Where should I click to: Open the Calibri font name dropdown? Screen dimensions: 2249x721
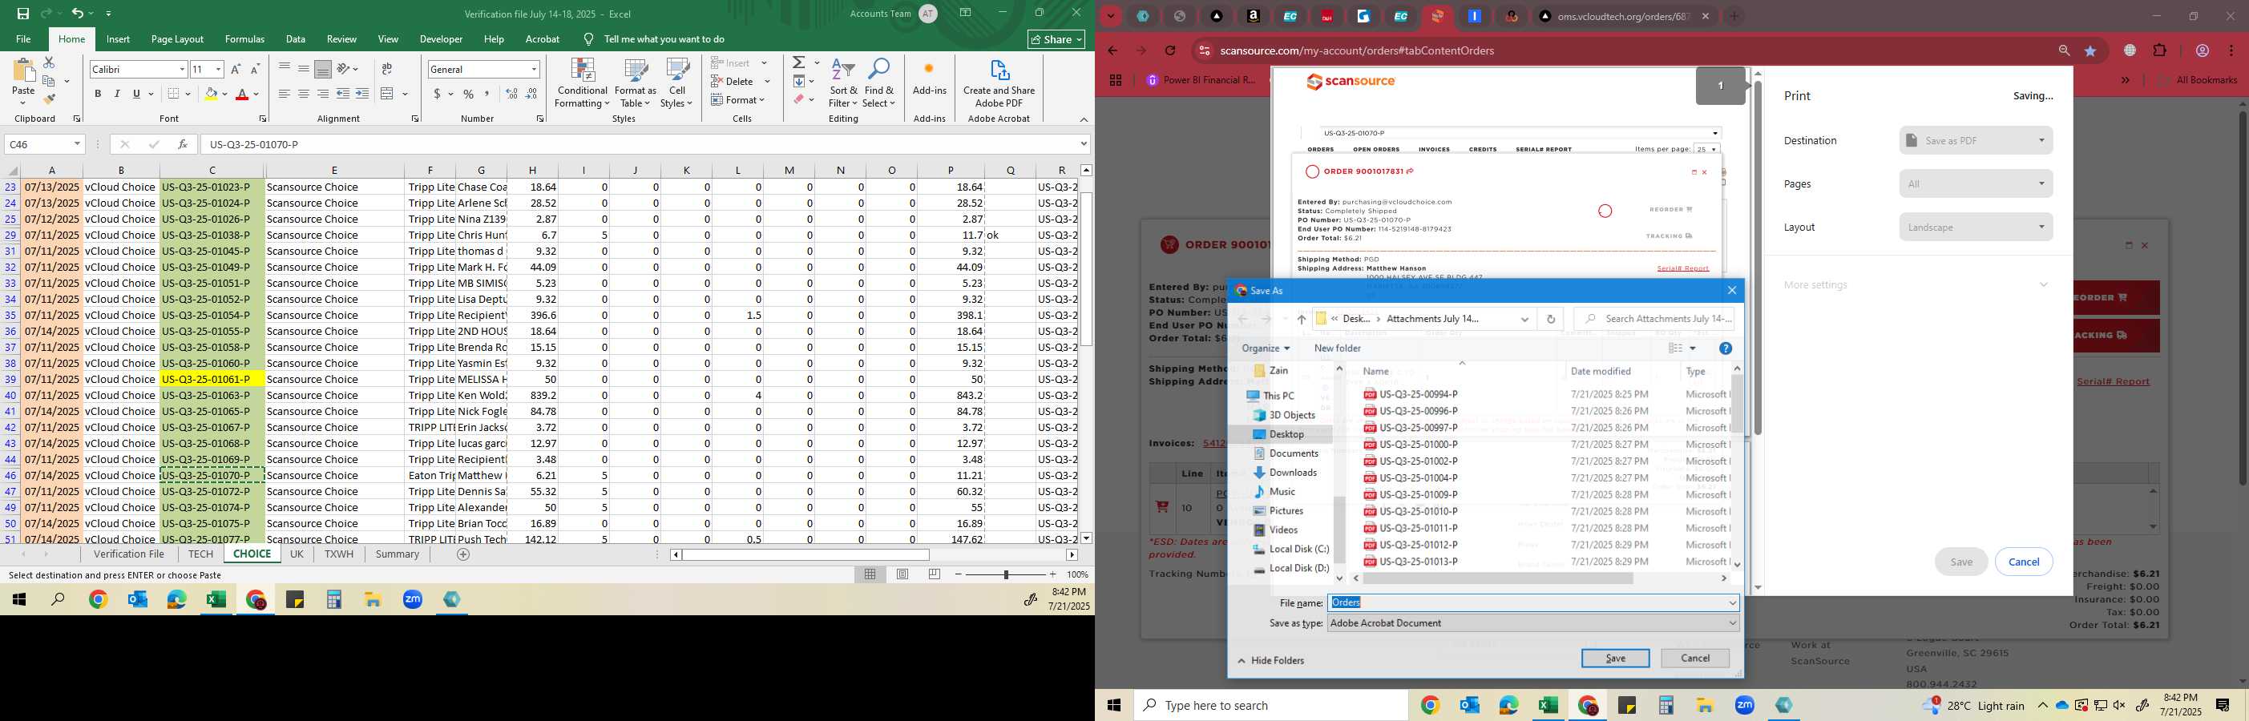(182, 69)
